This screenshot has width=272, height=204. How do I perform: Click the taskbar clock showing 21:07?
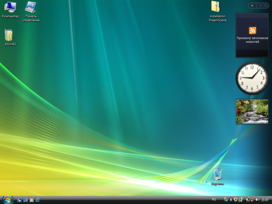tap(265, 199)
